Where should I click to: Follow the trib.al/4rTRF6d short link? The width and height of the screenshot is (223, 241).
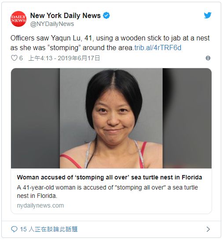158,47
